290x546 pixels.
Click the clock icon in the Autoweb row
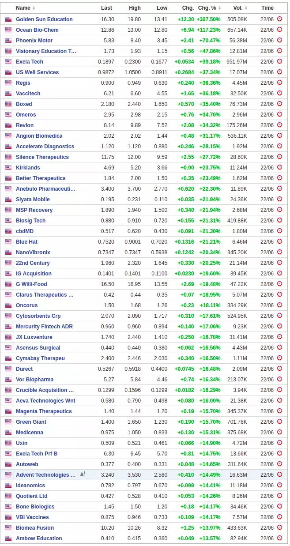[279, 464]
